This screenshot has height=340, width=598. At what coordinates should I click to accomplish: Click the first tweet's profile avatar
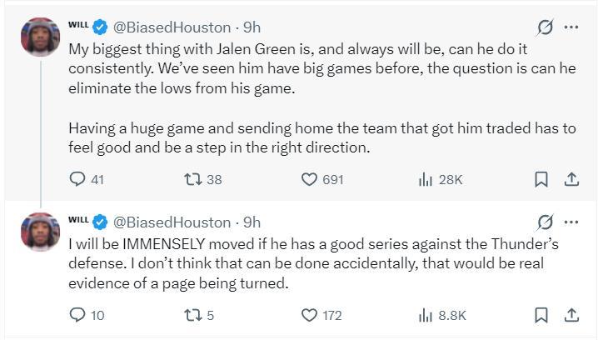tap(40, 37)
